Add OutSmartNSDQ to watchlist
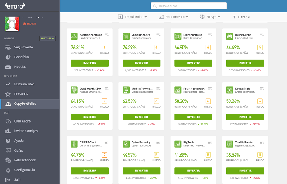287x184 pixels. (x=107, y=89)
